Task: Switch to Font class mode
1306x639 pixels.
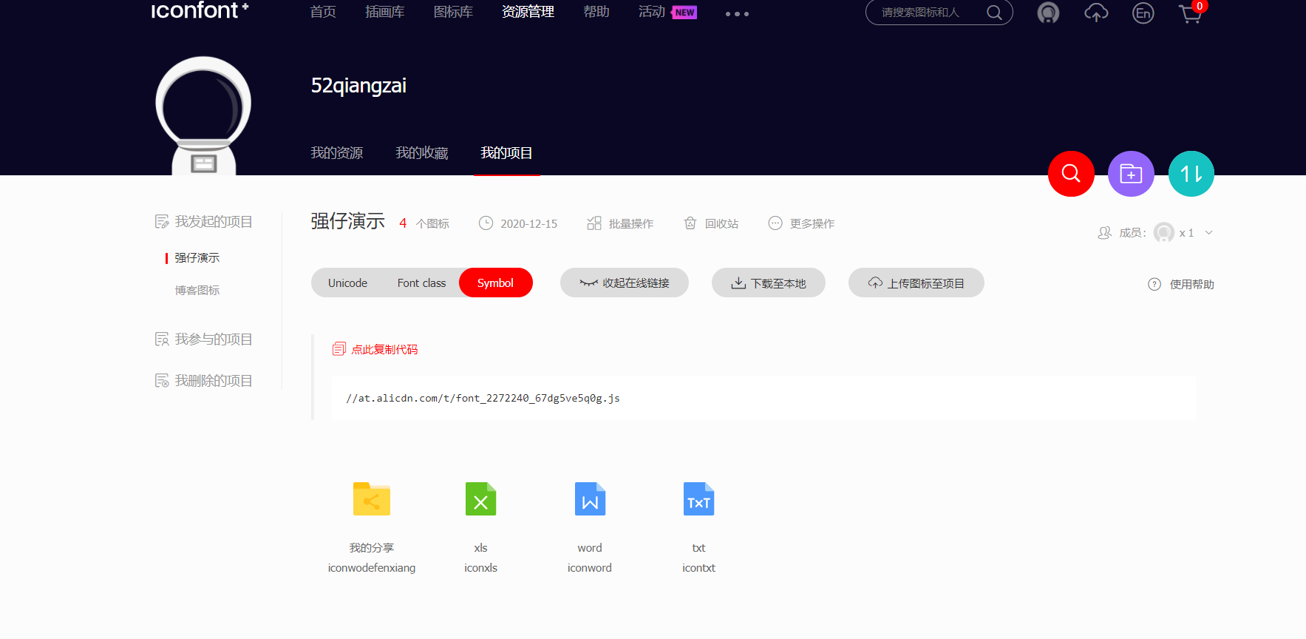Action: [x=421, y=283]
